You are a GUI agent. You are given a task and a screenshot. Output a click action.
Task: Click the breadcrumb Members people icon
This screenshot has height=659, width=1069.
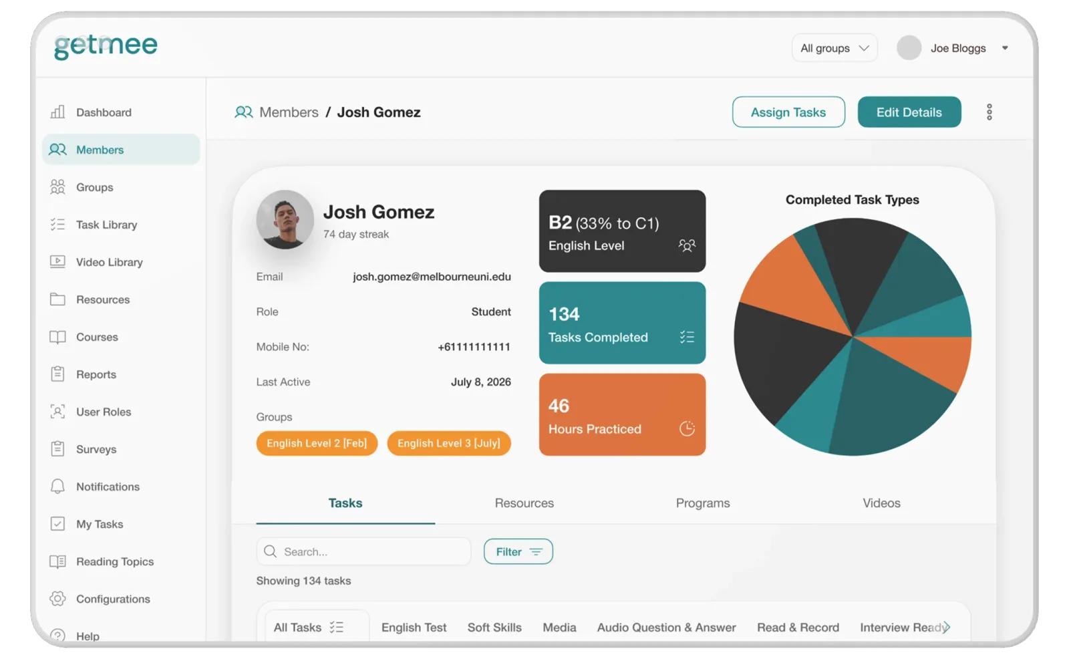coord(244,112)
